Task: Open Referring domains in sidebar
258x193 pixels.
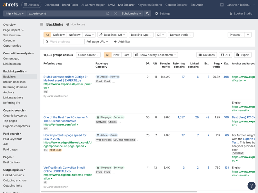Action: [15, 87]
